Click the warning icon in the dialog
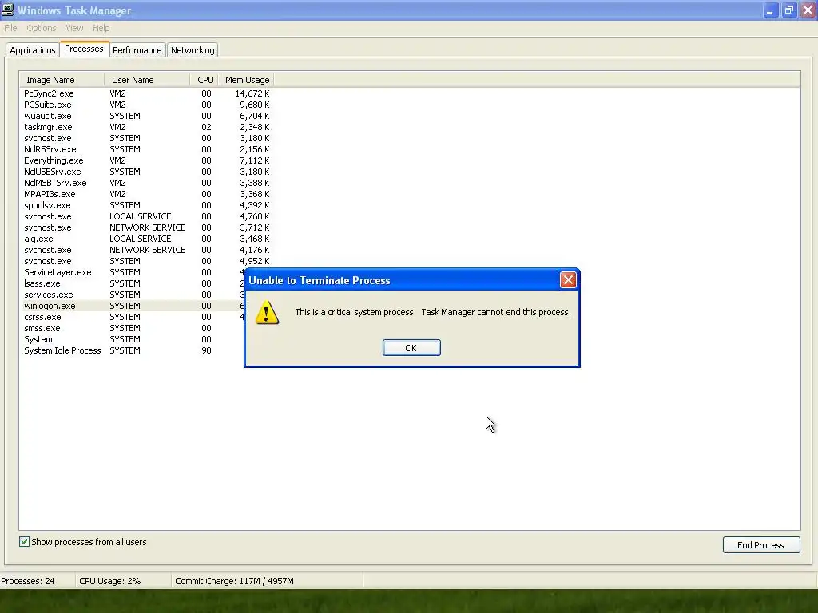 click(x=267, y=312)
